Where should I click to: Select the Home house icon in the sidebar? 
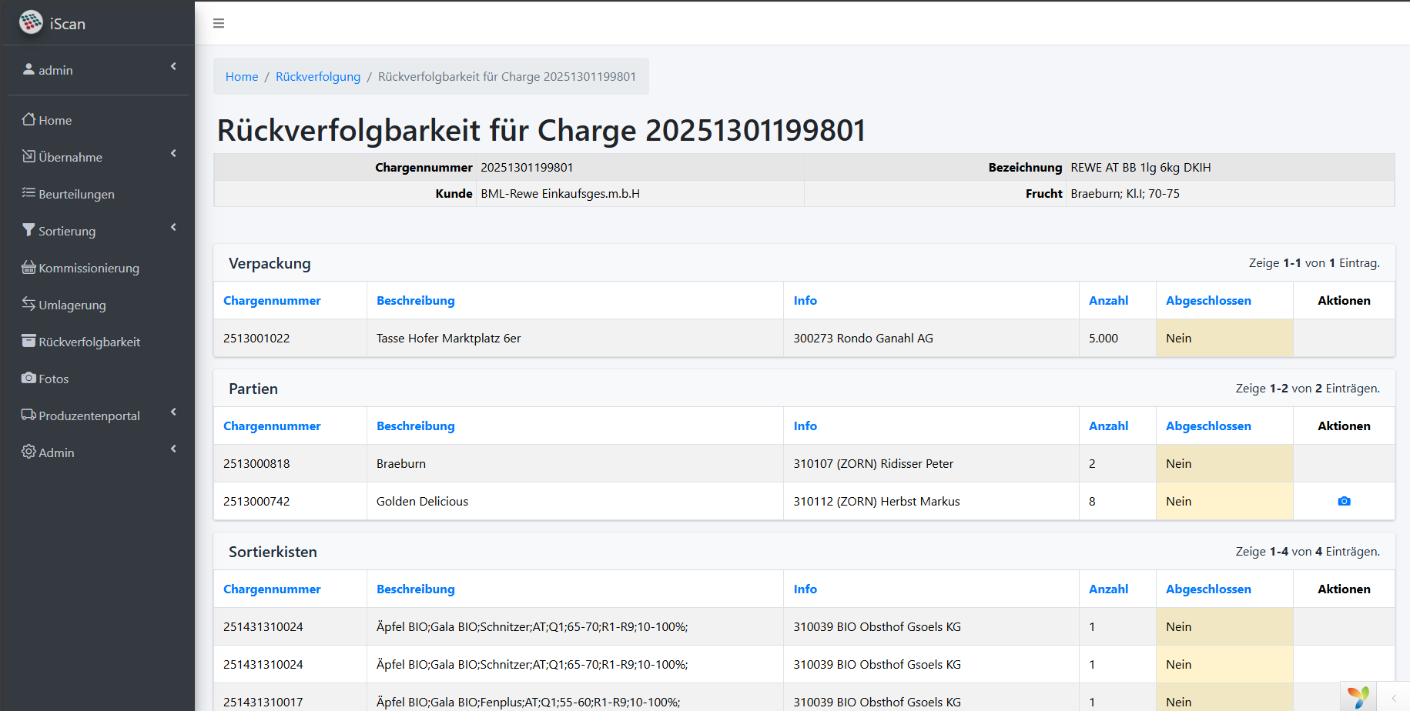pos(28,120)
